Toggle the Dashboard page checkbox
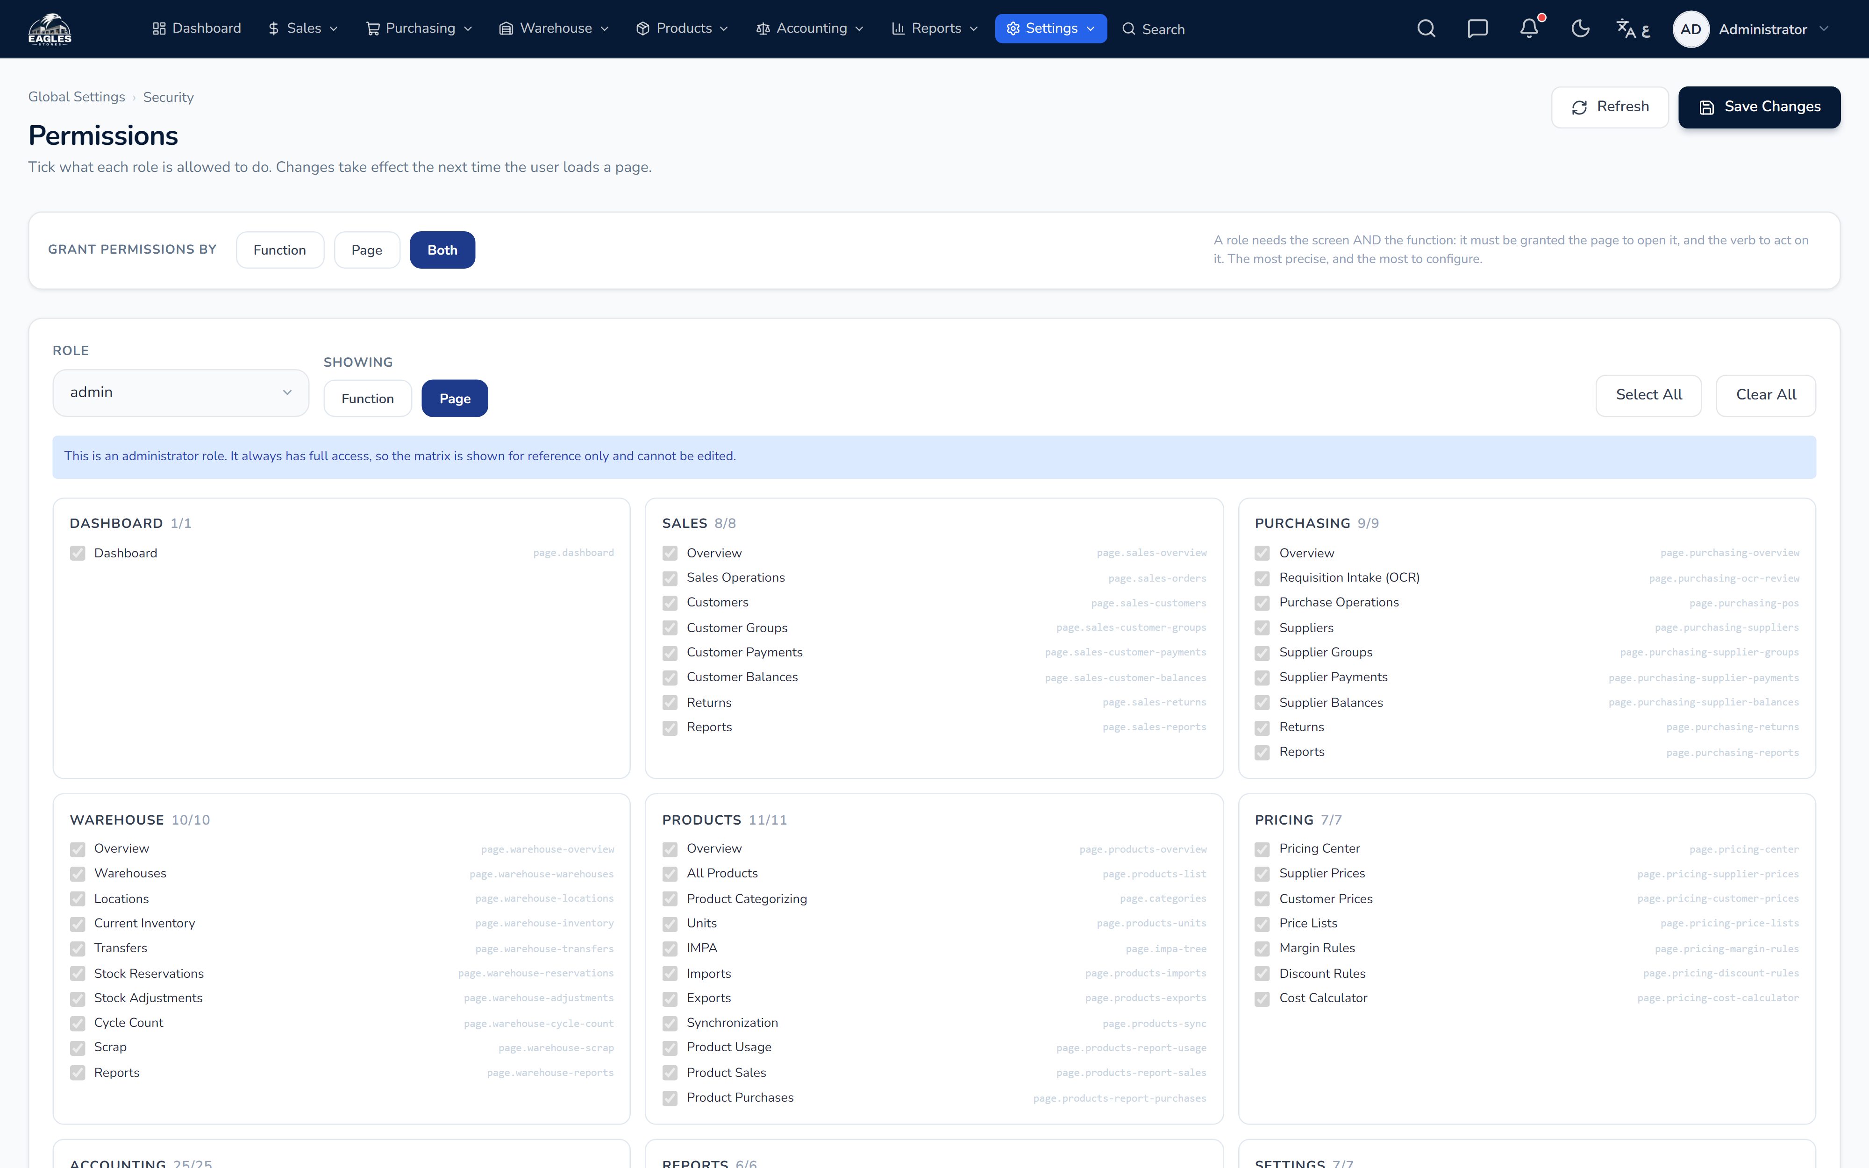This screenshot has width=1869, height=1168. pos(77,553)
